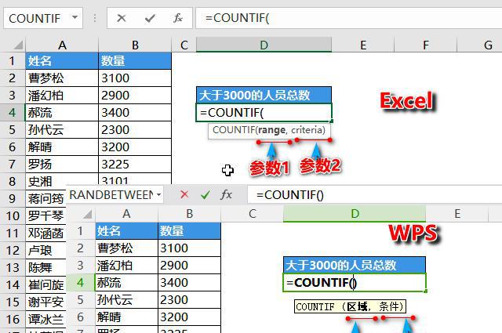The width and height of the screenshot is (502, 333).
Task: Select WPS column D header
Action: tap(355, 214)
